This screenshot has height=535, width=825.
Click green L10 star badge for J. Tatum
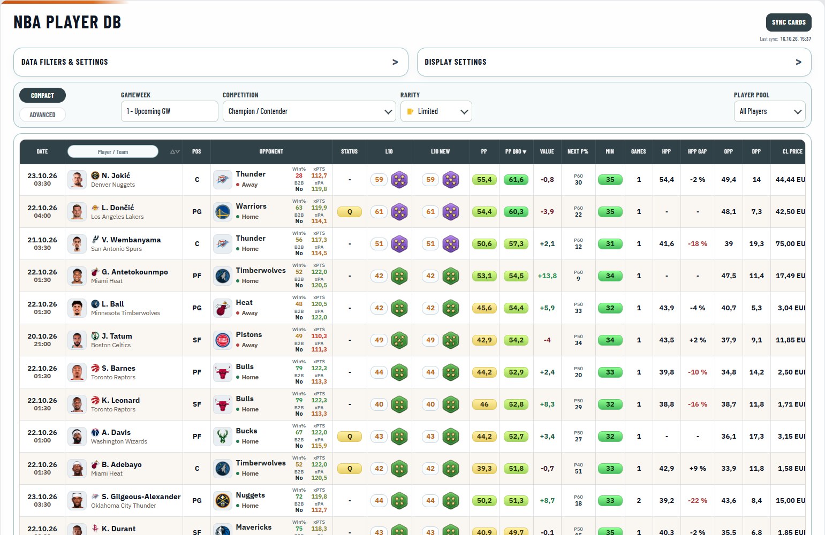399,340
